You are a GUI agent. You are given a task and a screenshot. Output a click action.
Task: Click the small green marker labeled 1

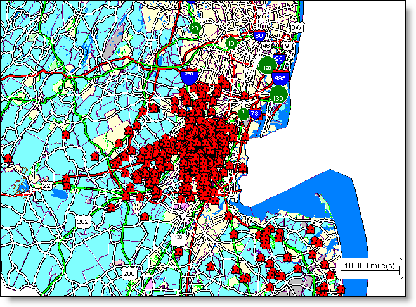click(x=244, y=114)
